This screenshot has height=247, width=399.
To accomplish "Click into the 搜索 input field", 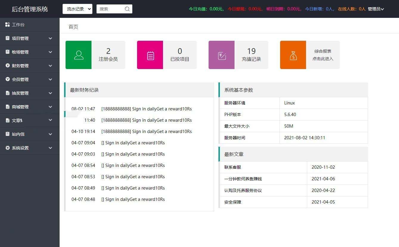I will (x=110, y=9).
